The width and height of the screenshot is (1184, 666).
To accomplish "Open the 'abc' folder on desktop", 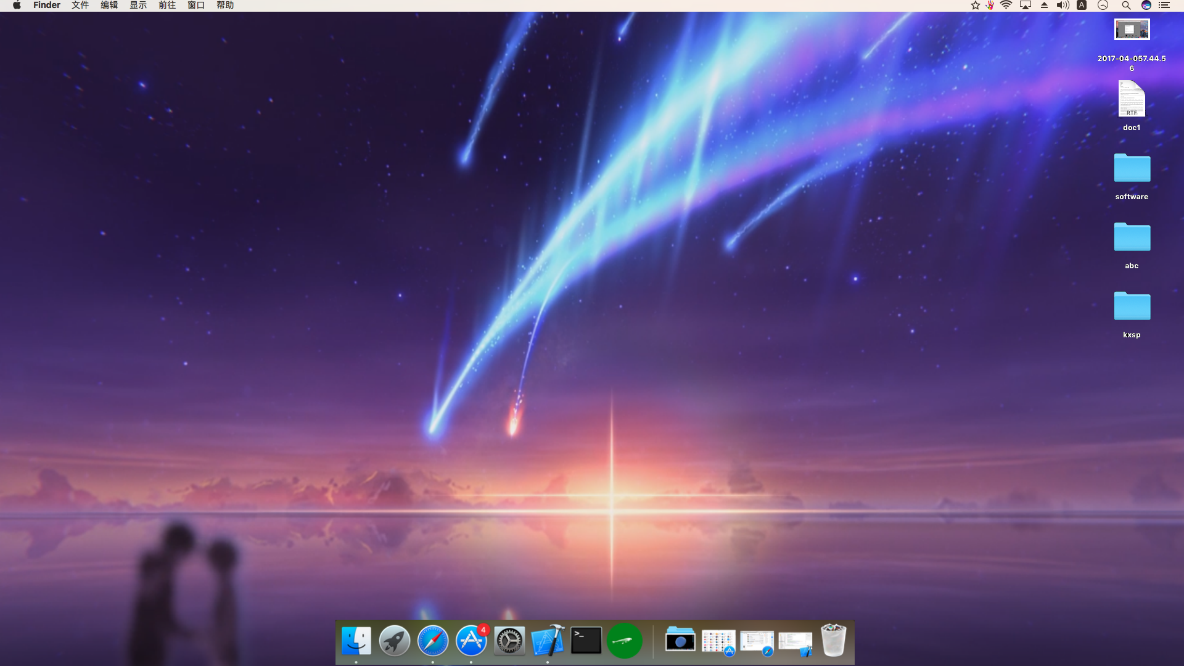I will [x=1132, y=237].
